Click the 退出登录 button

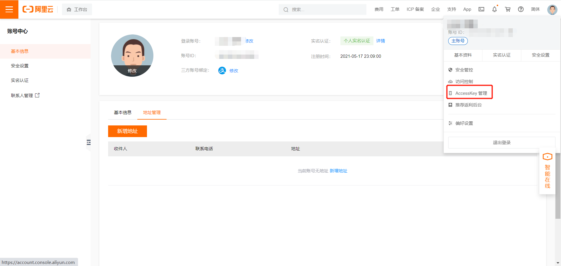(501, 143)
